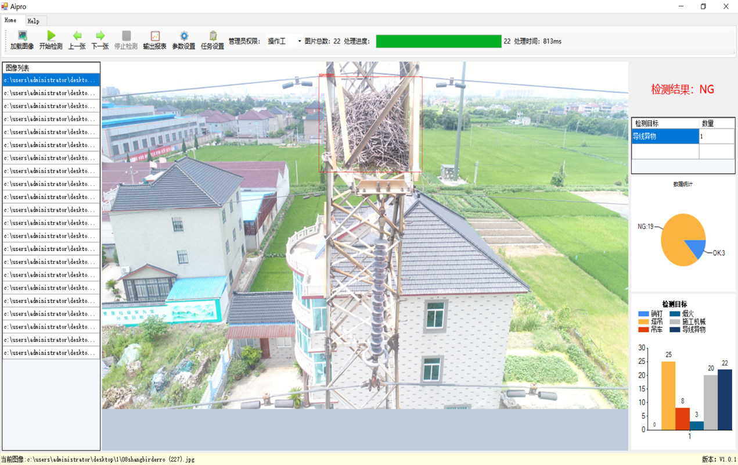The height and width of the screenshot is (465, 738).
Task: Click the Stop Detection (停止检测) icon
Action: (126, 36)
